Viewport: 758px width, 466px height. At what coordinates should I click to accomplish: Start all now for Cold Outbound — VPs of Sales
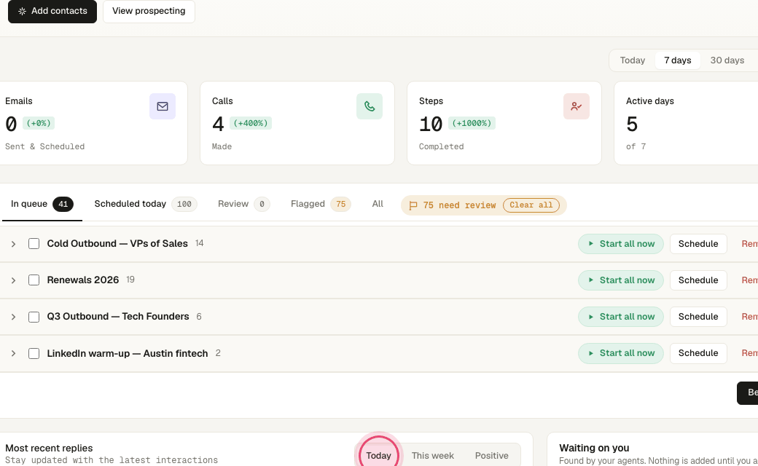tap(621, 244)
